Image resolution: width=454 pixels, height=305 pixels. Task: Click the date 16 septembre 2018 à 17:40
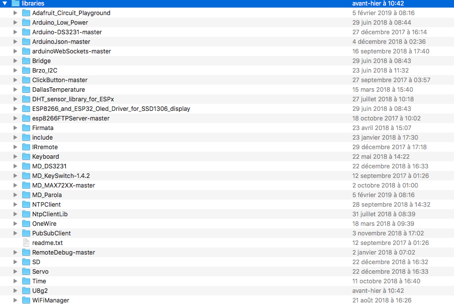click(x=391, y=51)
